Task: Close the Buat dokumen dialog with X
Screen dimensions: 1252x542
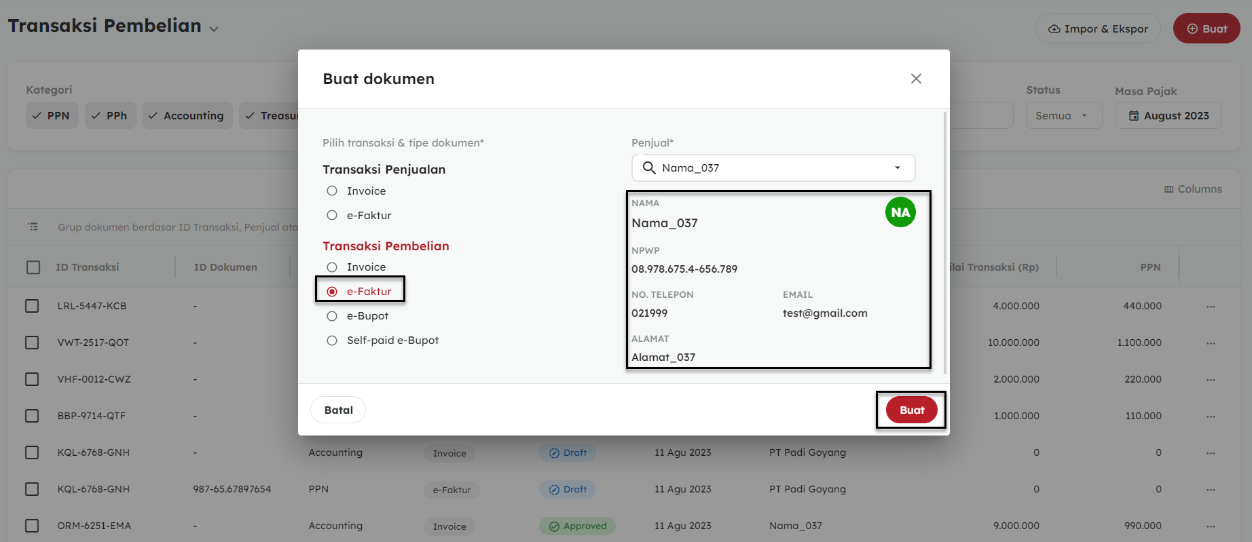Action: coord(916,79)
